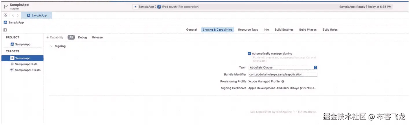This screenshot has width=410, height=125.
Task: Toggle Automatically manage signing checkbox
Action: [249, 54]
